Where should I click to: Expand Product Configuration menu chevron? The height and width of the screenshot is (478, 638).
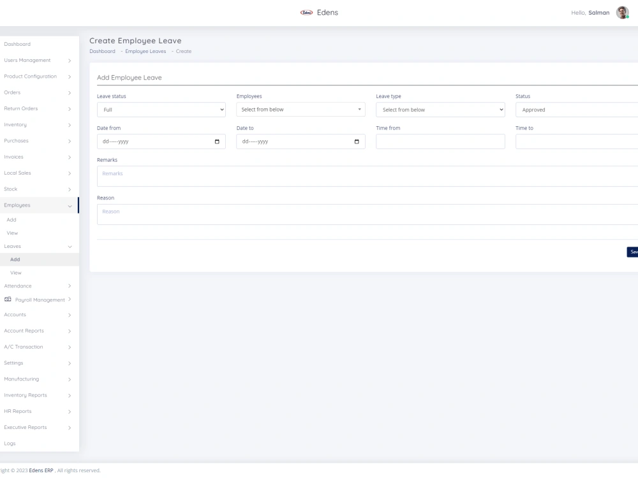pyautogui.click(x=70, y=77)
